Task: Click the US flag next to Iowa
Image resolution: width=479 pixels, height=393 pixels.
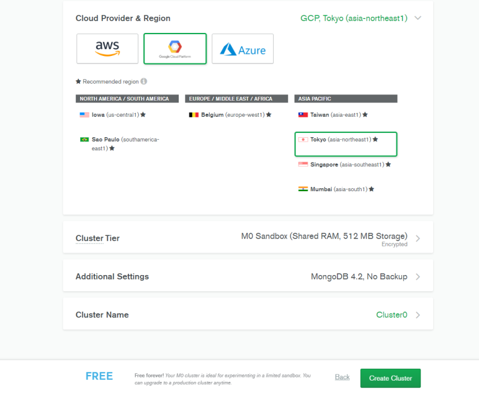Action: pos(84,115)
